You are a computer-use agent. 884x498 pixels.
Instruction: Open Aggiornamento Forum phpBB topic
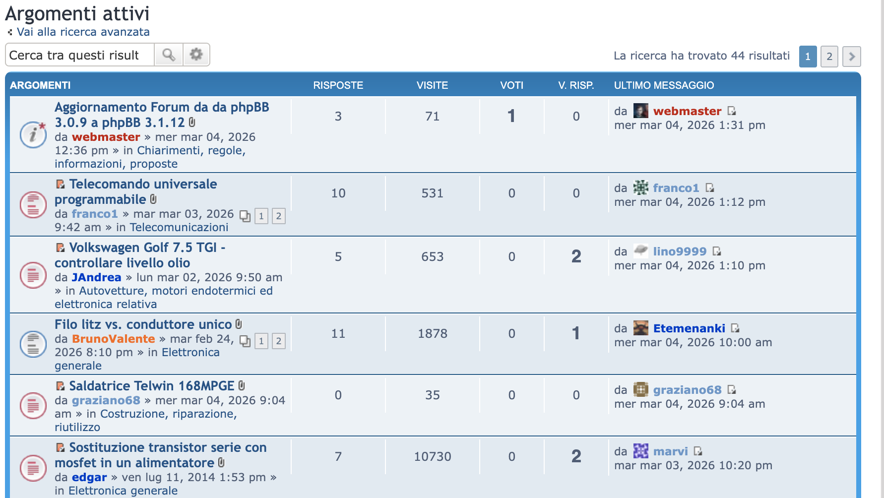[x=161, y=115]
